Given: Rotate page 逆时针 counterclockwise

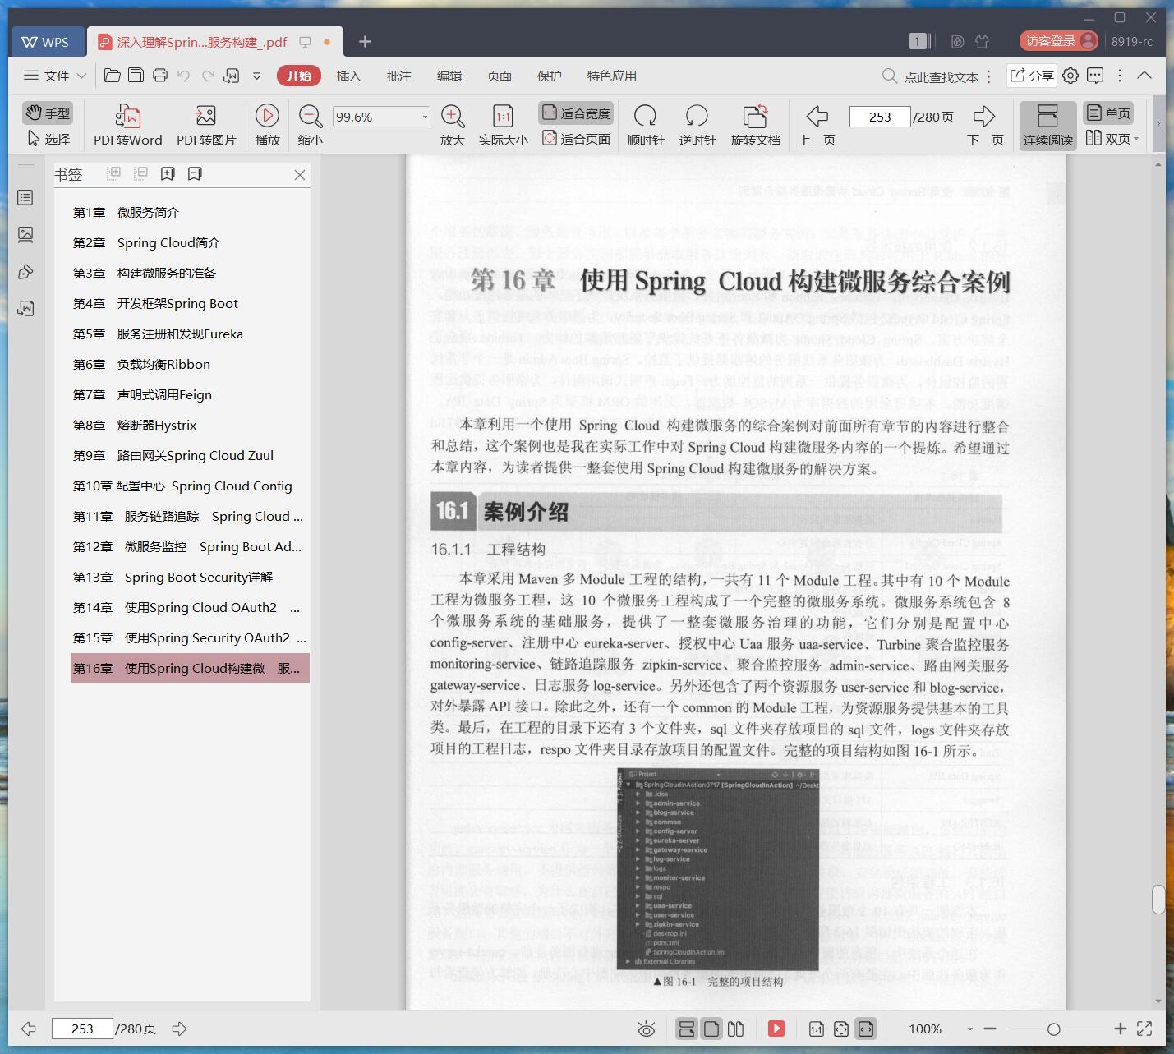Looking at the screenshot, I should [x=697, y=126].
